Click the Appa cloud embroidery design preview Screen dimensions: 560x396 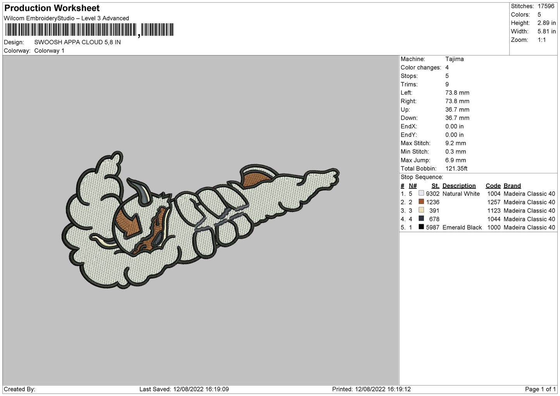click(x=200, y=220)
